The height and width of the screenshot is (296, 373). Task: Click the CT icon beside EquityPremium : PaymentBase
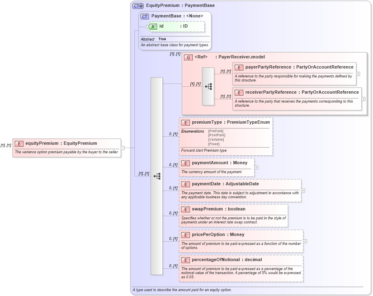[138, 6]
